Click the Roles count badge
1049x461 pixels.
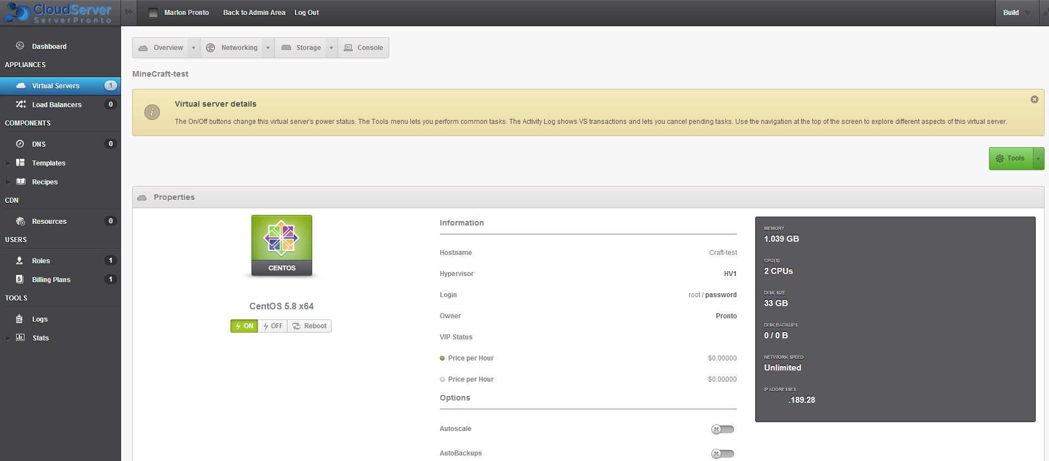click(x=111, y=260)
